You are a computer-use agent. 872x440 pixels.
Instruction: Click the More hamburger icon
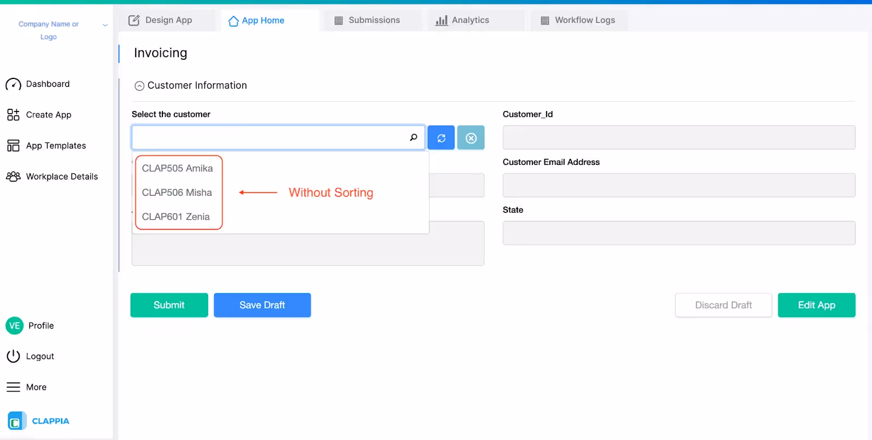pos(13,387)
